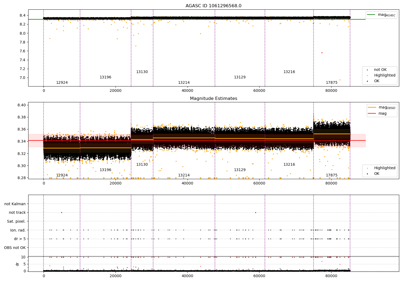Viewport: 403px width, 282px height.
Task: Click obsid label 13130 in top plot
Action: pyautogui.click(x=142, y=72)
